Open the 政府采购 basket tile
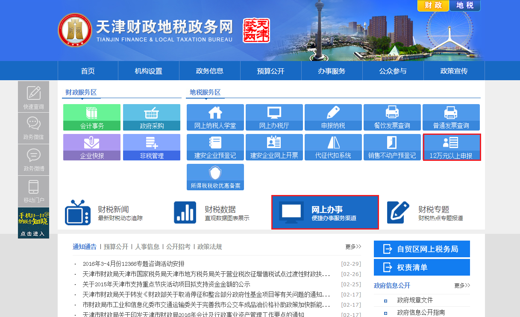The width and height of the screenshot is (520, 317). tap(152, 117)
